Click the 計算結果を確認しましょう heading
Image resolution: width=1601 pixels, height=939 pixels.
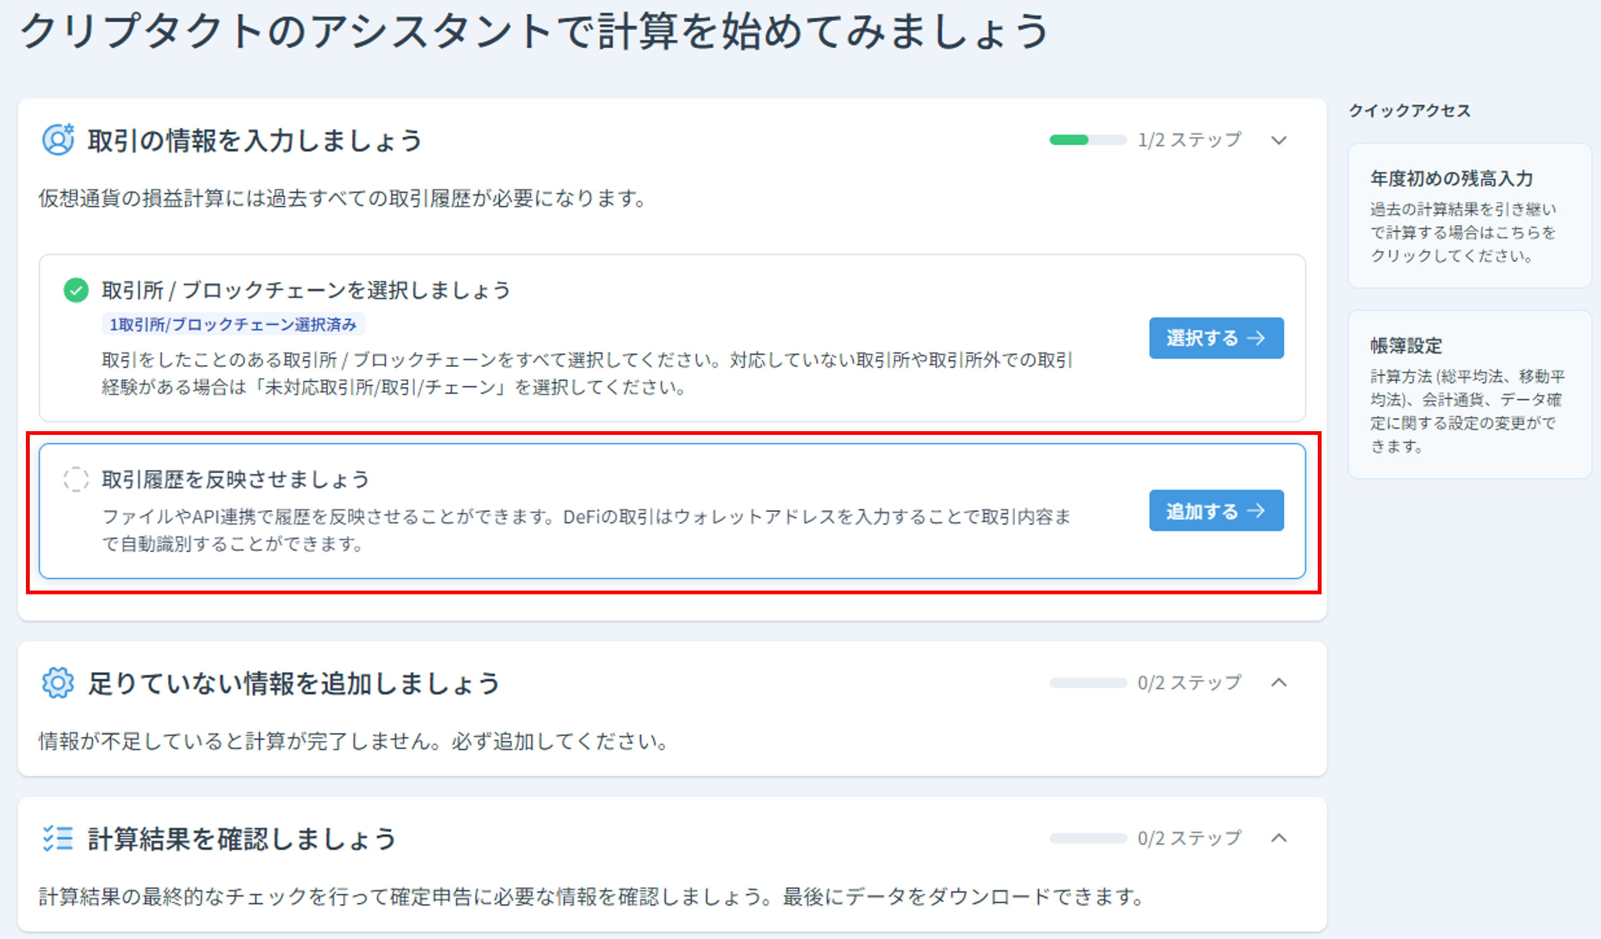[x=242, y=839]
